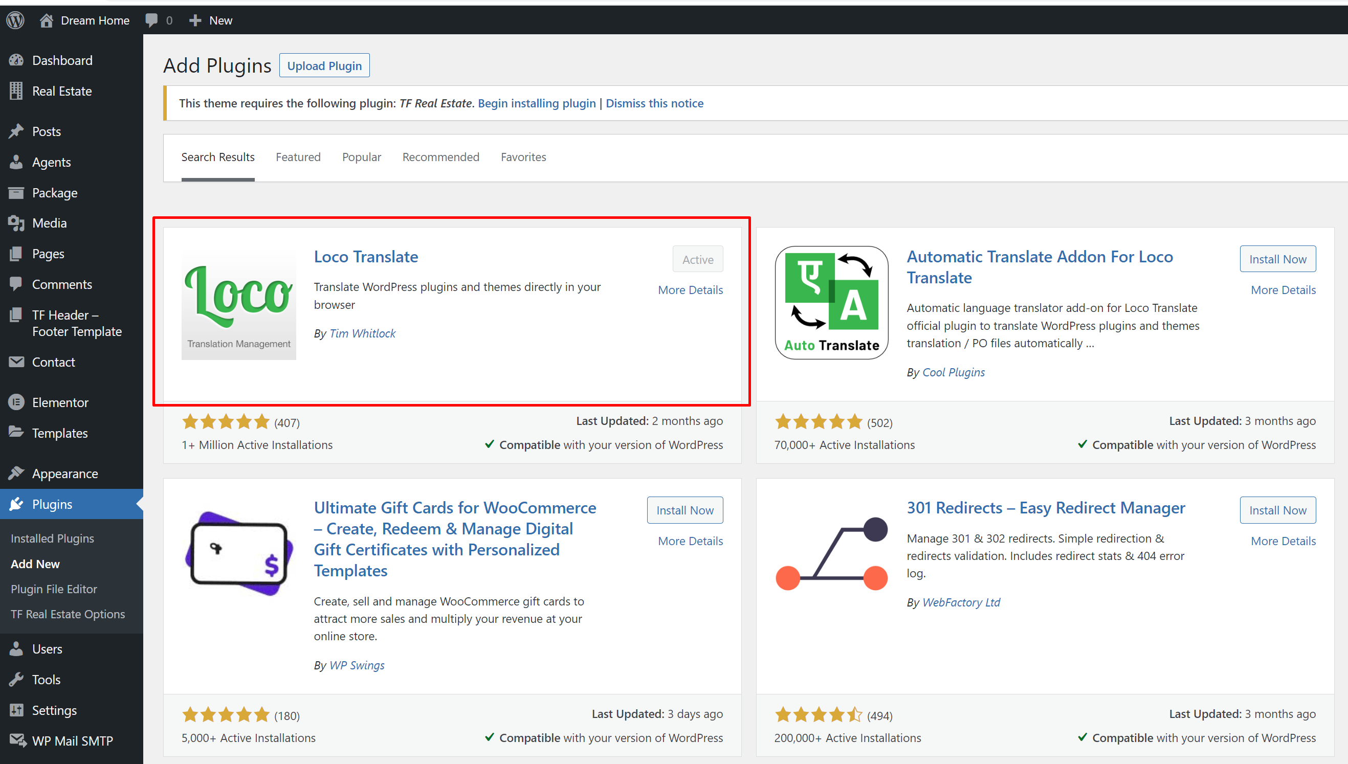Click the Active button for Loco Translate

pyautogui.click(x=698, y=259)
